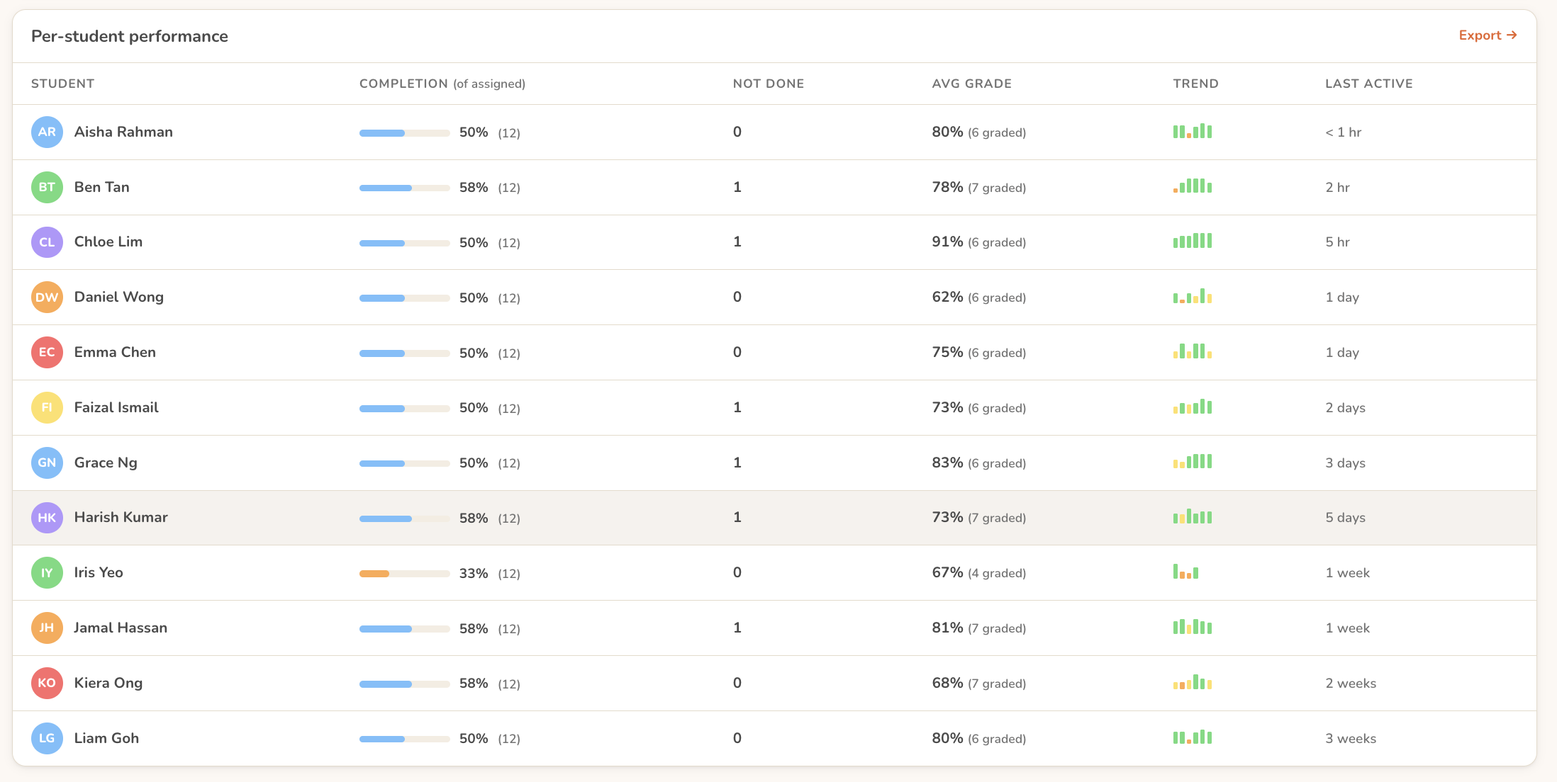Open Harish Kumar's trend sparkline
This screenshot has height=782, width=1557.
pos(1193,516)
